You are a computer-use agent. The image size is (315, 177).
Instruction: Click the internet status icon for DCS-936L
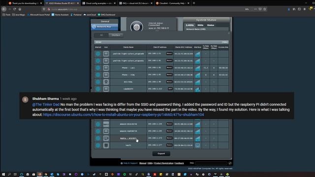tap(98, 82)
